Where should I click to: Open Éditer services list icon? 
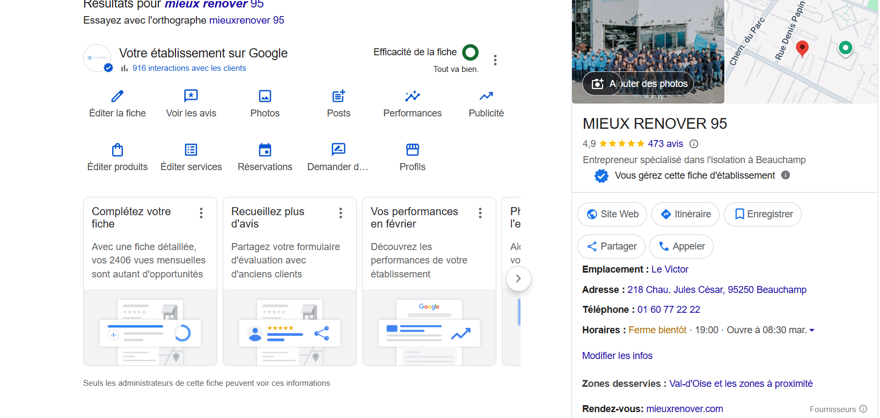tap(191, 150)
